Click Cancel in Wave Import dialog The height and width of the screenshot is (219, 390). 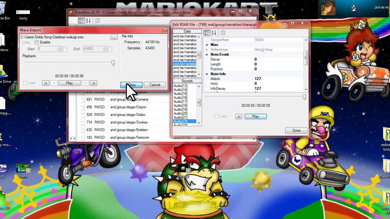(x=155, y=85)
